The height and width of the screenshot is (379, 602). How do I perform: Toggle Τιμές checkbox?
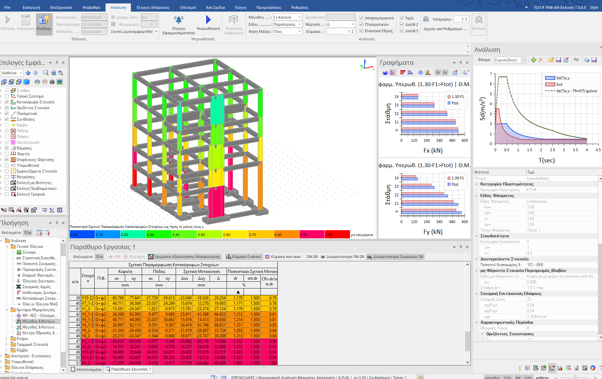coord(402,18)
